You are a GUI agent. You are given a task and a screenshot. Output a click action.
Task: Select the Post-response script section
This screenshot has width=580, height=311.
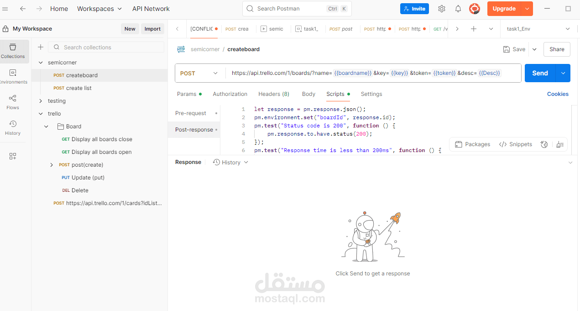pyautogui.click(x=194, y=130)
